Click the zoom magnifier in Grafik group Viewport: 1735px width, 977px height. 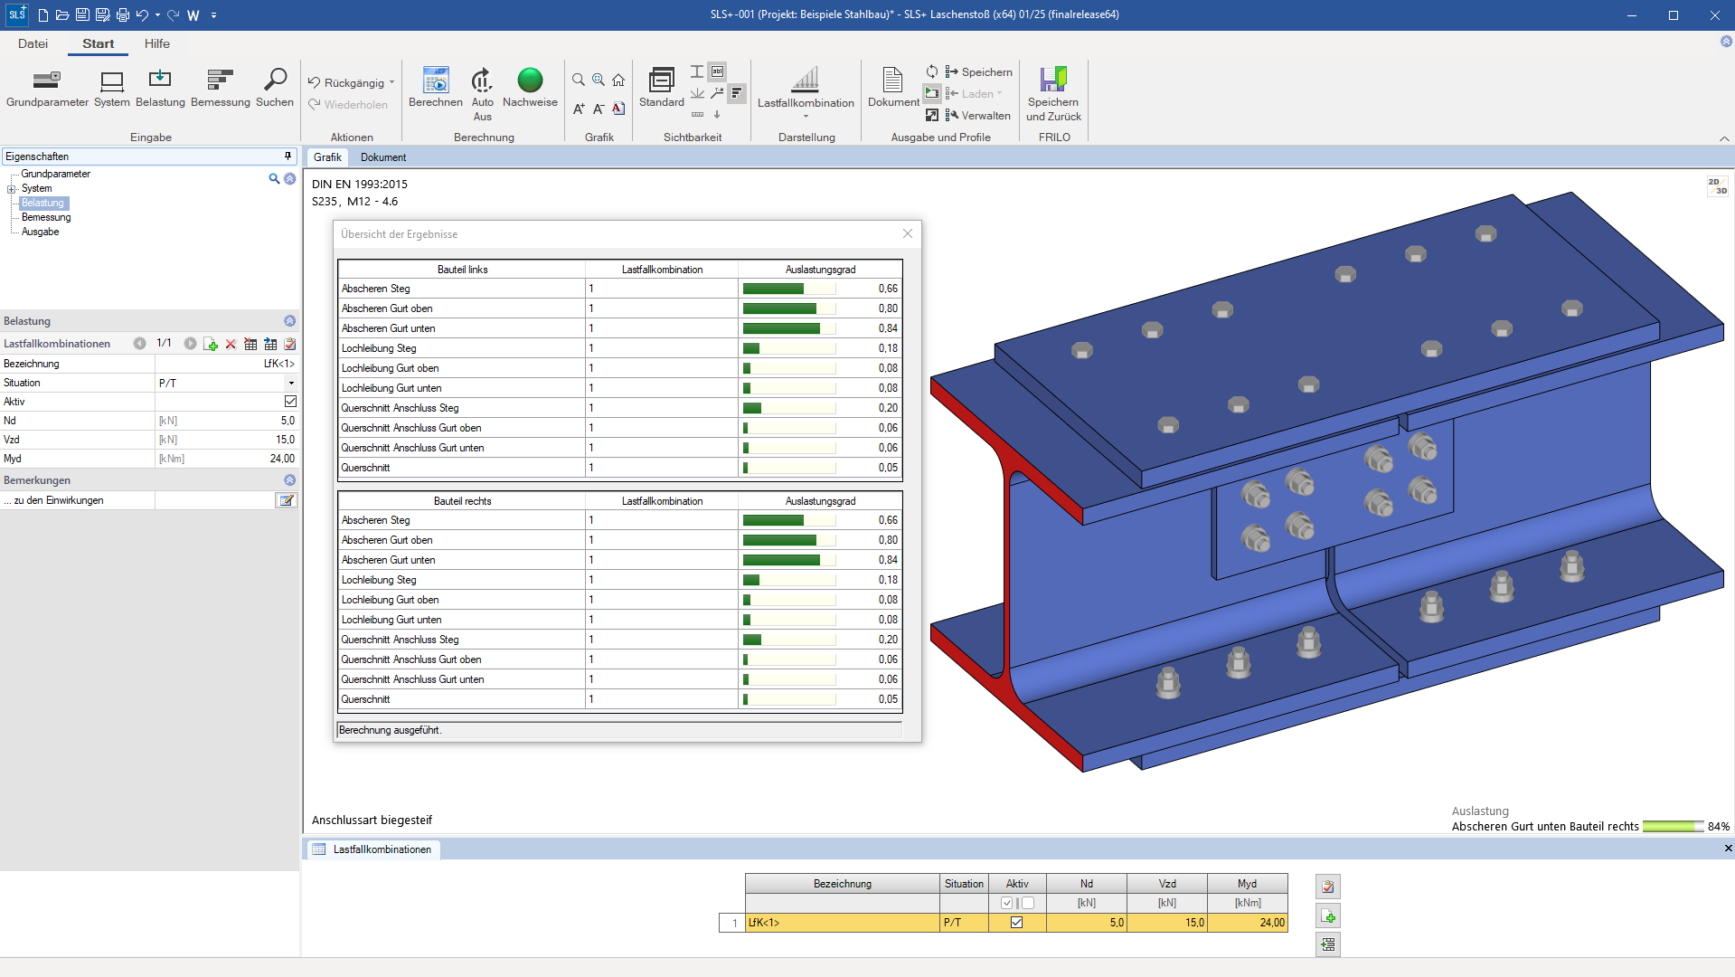[579, 81]
